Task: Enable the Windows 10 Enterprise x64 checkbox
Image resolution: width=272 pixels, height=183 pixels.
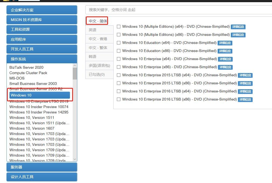Action: (118, 59)
